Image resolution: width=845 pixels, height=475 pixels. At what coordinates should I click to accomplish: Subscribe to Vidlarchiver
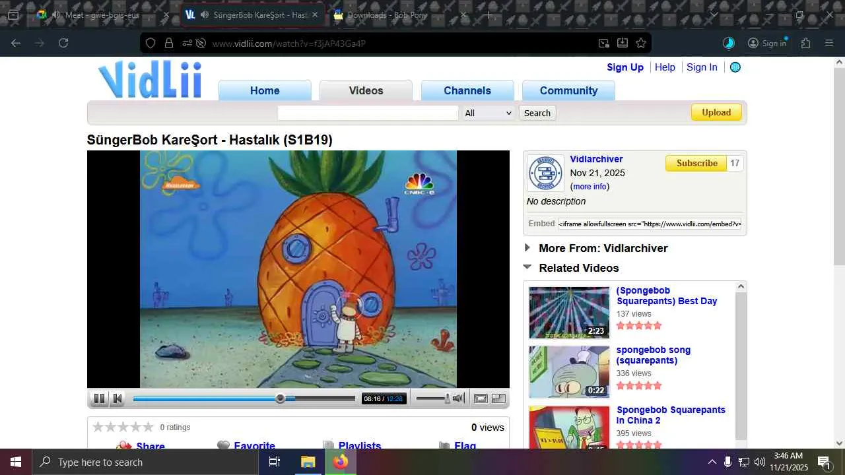click(696, 163)
